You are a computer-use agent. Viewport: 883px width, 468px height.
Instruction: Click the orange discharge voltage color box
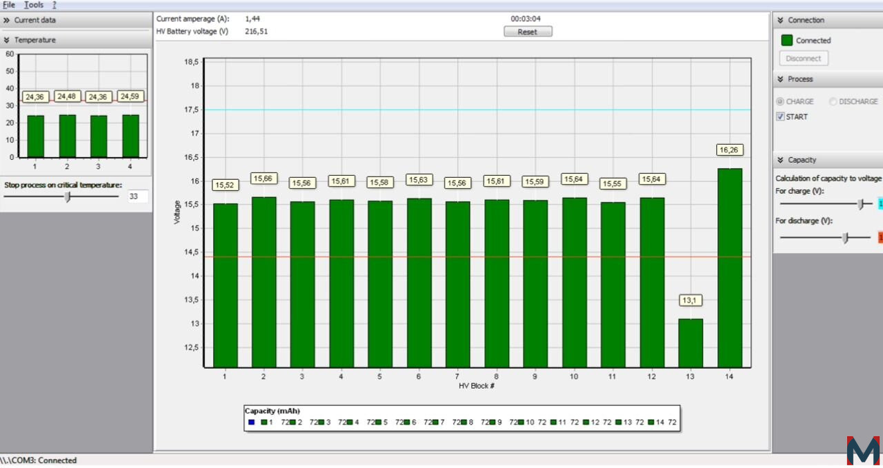click(880, 237)
